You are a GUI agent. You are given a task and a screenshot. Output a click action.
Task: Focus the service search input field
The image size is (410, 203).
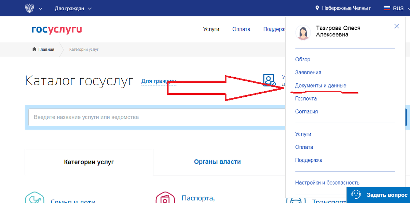click(x=157, y=117)
